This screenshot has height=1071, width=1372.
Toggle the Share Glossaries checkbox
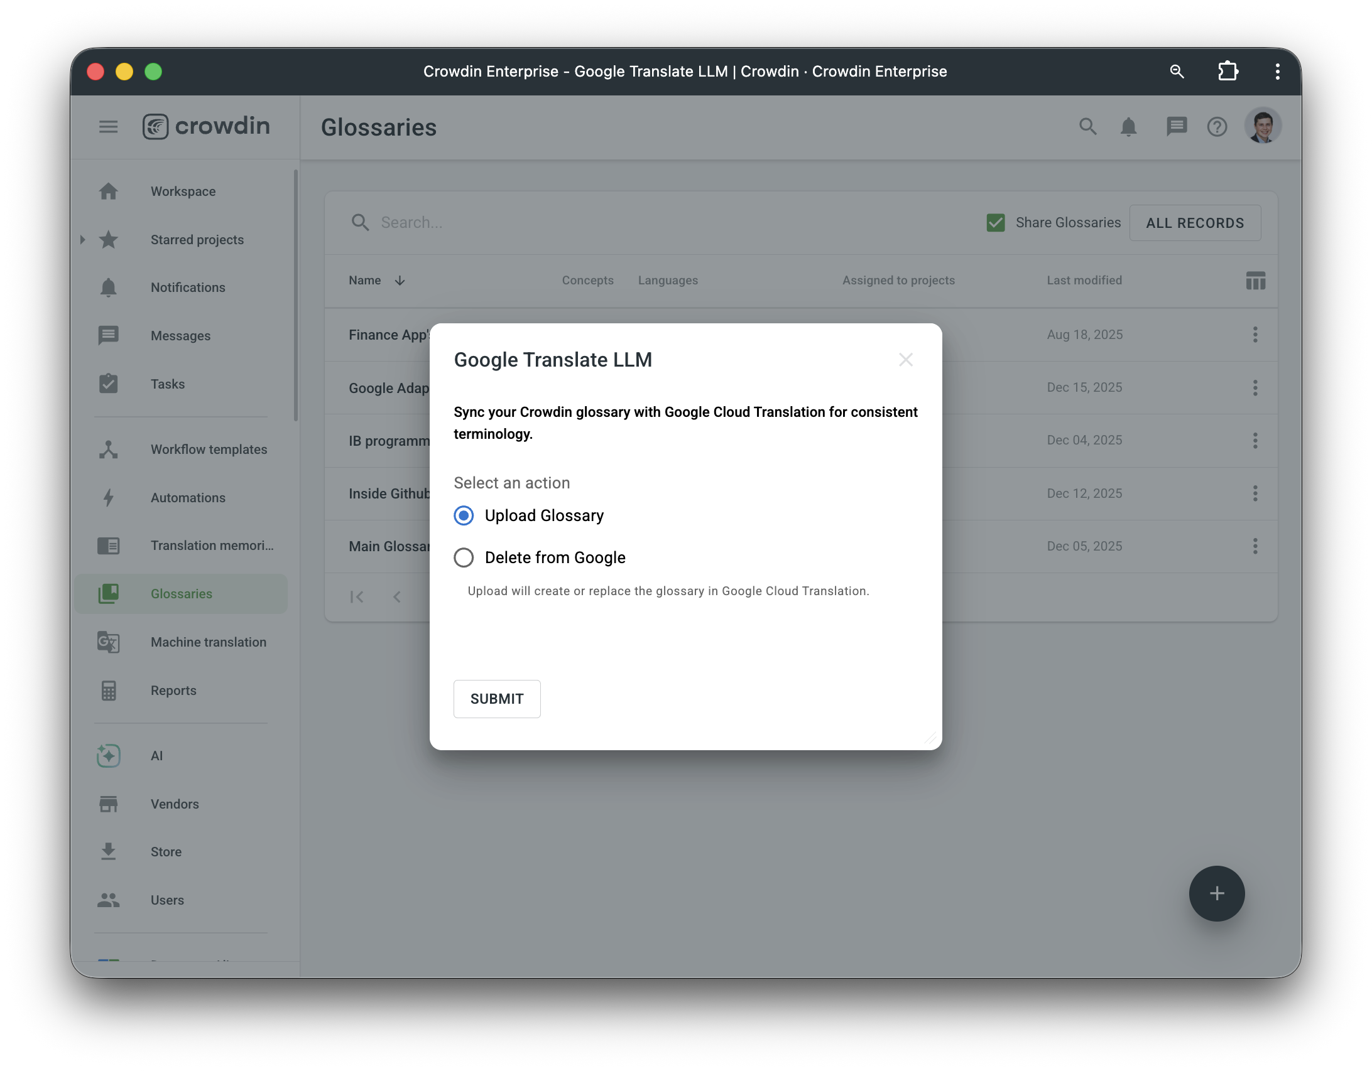pos(996,223)
